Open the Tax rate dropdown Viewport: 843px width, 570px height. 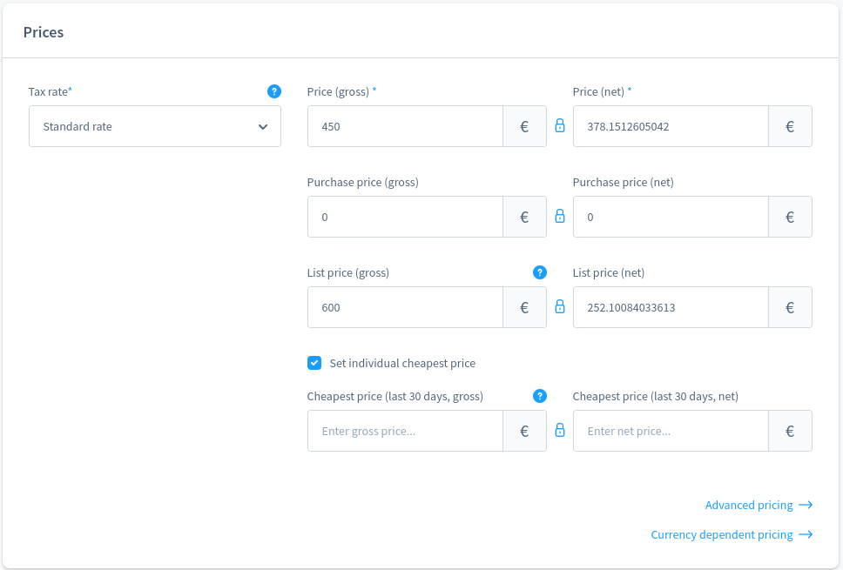click(x=154, y=126)
